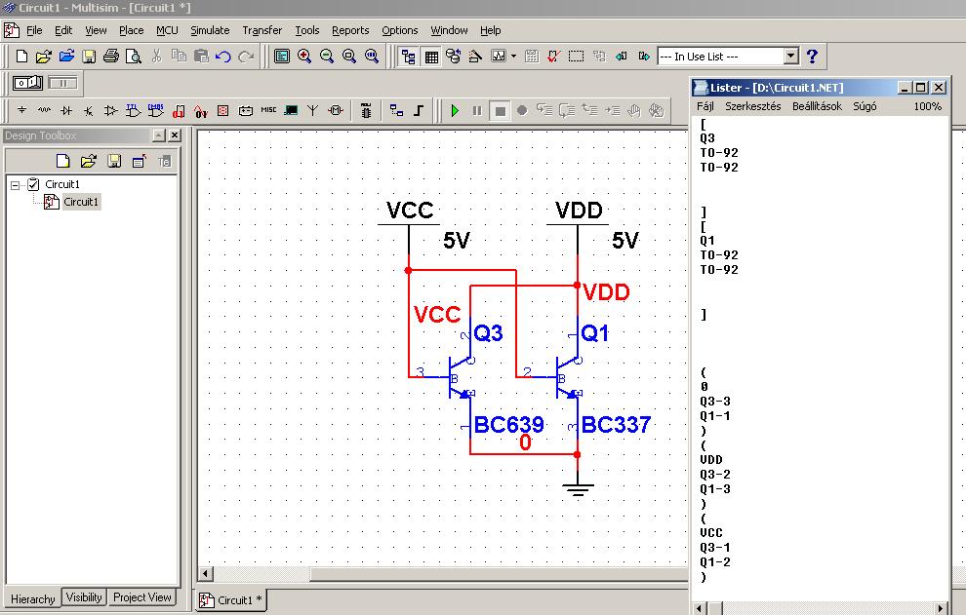Place a hierarchical block

coord(396,111)
